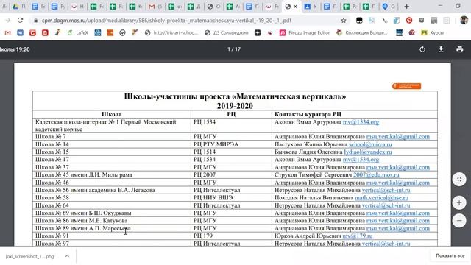The image size is (471, 265).
Task: Fit PDF page to window
Action: [459, 180]
